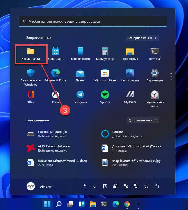Open Безопасность Windows
188x210 pixels.
pos(31,77)
